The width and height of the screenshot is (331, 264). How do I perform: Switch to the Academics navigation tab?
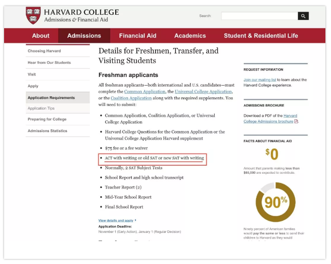coord(190,36)
